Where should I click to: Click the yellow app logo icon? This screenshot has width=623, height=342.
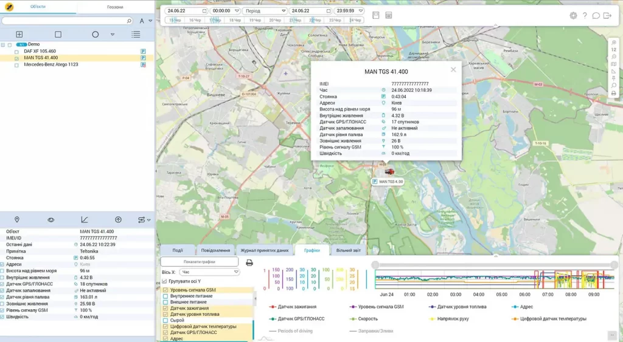coord(9,7)
